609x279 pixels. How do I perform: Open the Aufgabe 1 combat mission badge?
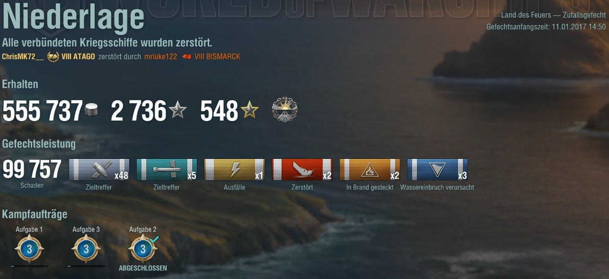coord(29,249)
